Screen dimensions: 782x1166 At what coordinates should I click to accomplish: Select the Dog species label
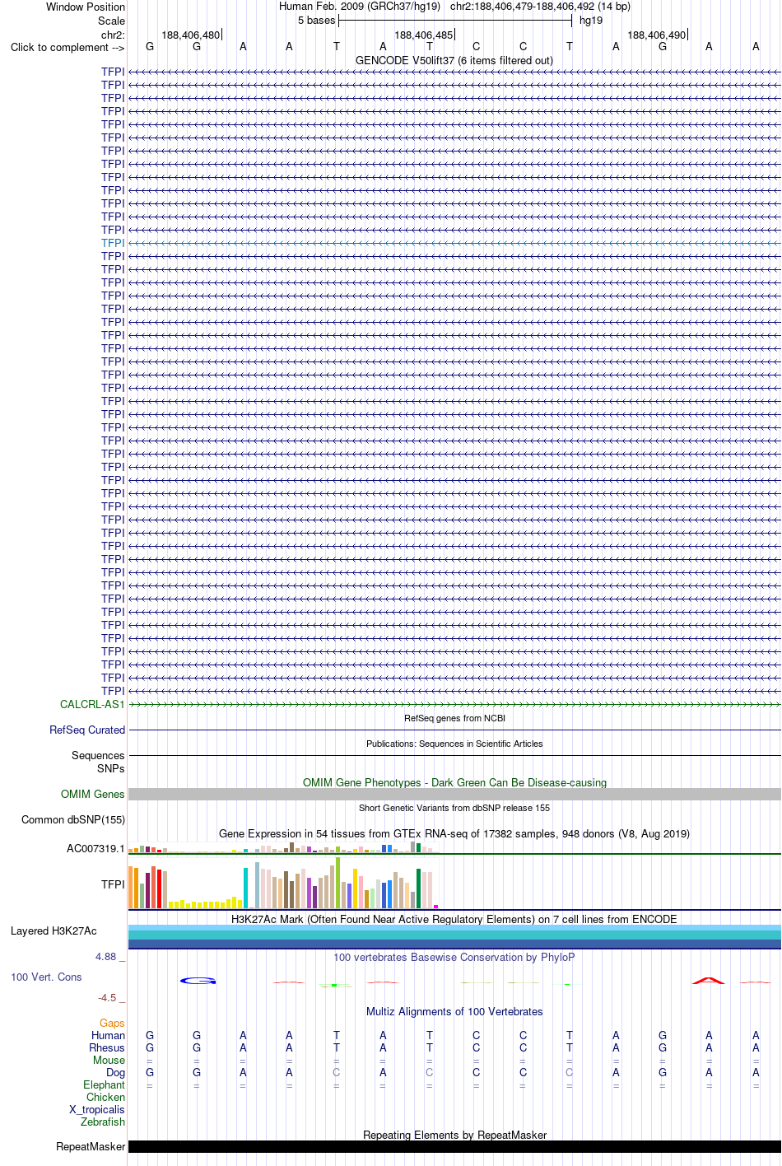click(x=115, y=1072)
